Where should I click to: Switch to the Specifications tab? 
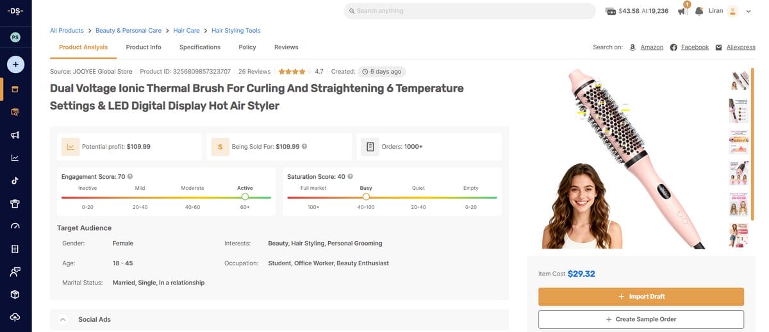(x=200, y=47)
